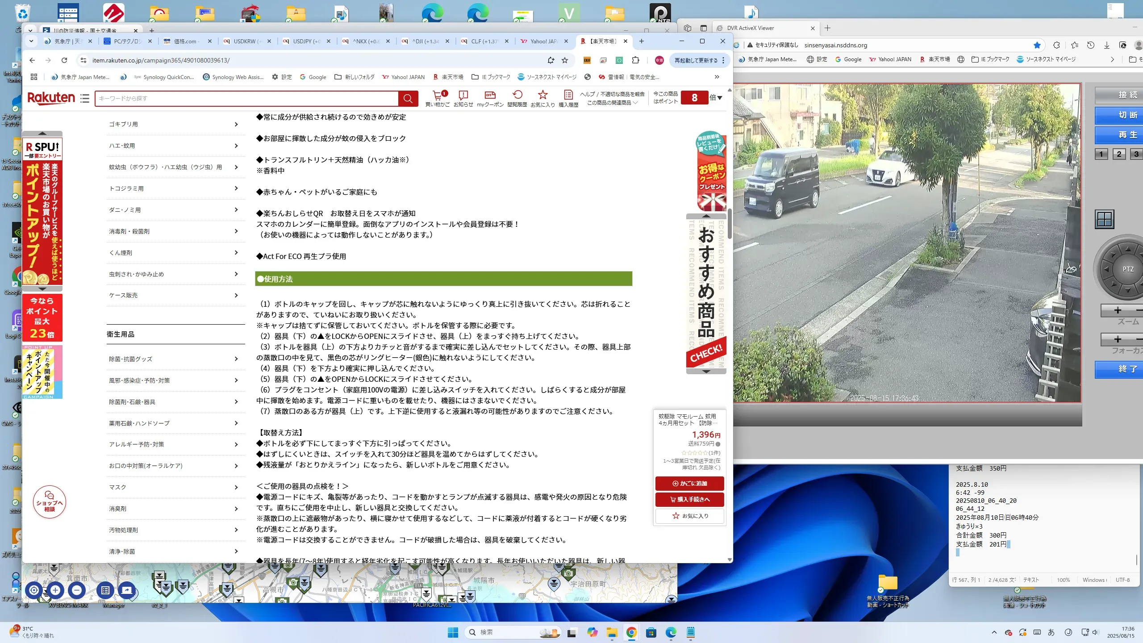Click the お気に入り star icon in header
This screenshot has height=643, width=1143.
click(542, 95)
